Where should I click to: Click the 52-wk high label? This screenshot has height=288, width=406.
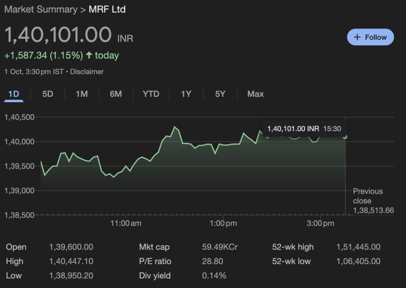[x=293, y=247]
